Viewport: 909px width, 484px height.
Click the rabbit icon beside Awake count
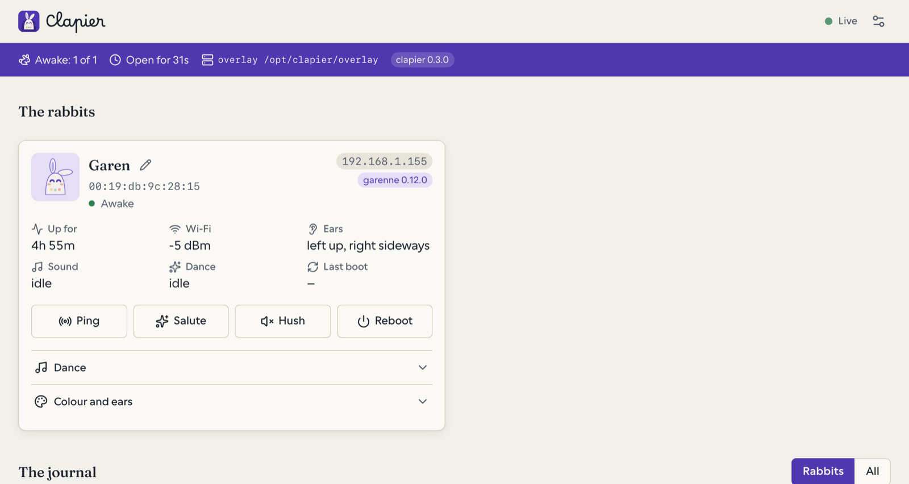pos(24,60)
